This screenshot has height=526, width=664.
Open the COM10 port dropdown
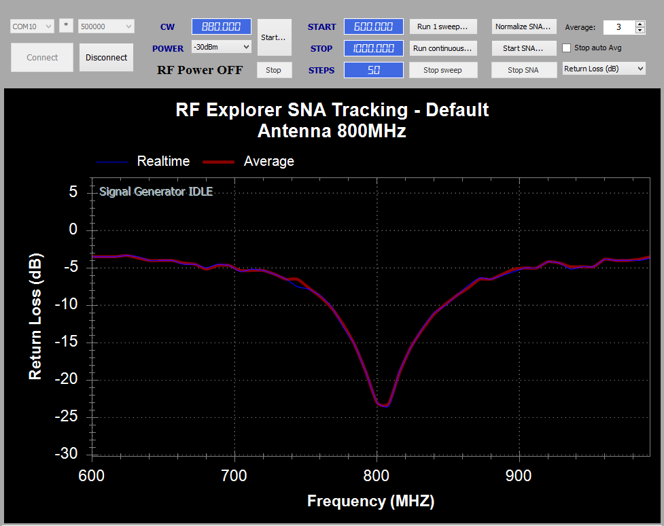pyautogui.click(x=32, y=27)
